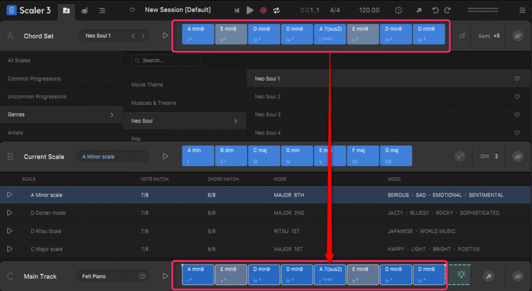The width and height of the screenshot is (532, 291).
Task: Click the Undo arrow icon
Action: 435,10
